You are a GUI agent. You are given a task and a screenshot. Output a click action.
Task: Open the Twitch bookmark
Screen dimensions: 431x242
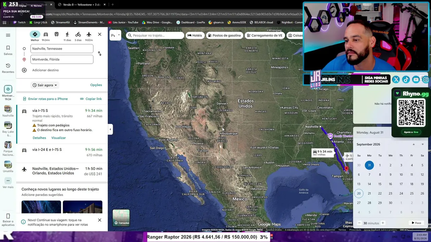tap(19, 23)
